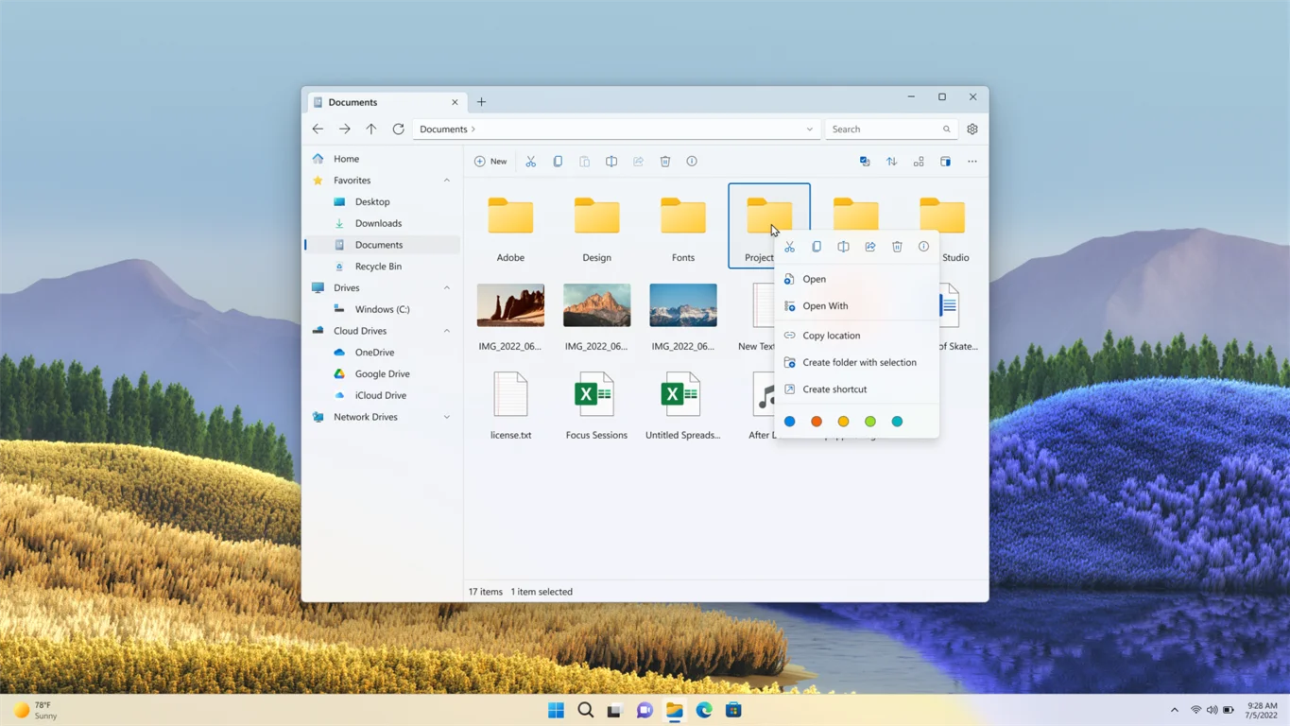Open the address bar path dropdown
Screen dimensions: 1290x726
809,130
